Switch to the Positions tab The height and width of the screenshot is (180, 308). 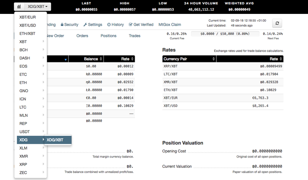tap(108, 36)
